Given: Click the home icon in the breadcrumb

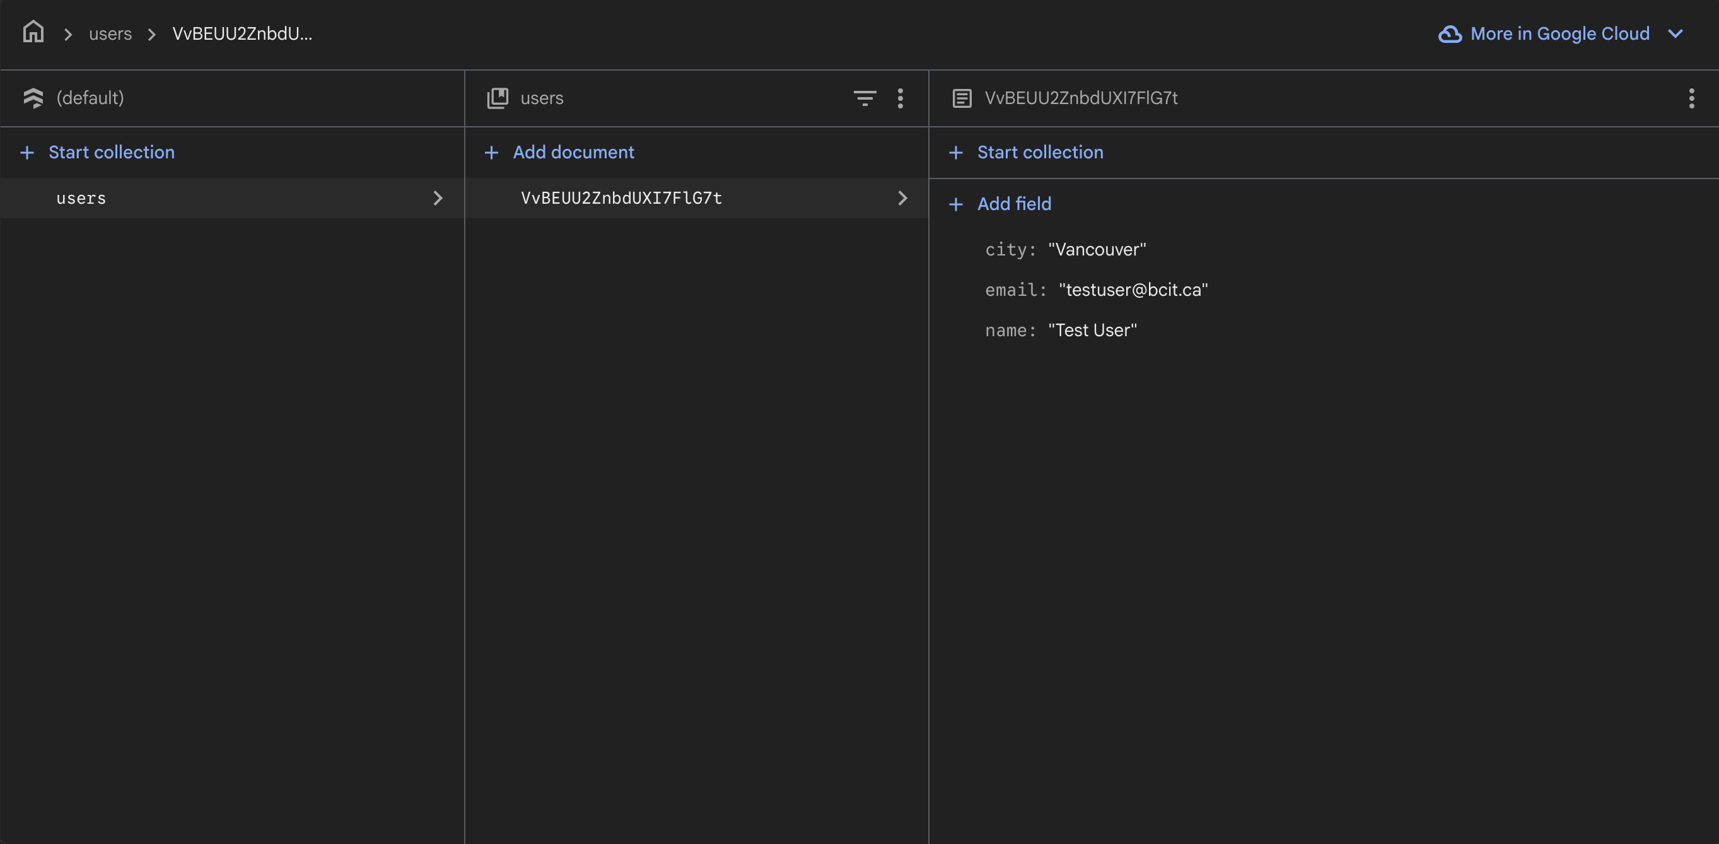Looking at the screenshot, I should point(33,32).
